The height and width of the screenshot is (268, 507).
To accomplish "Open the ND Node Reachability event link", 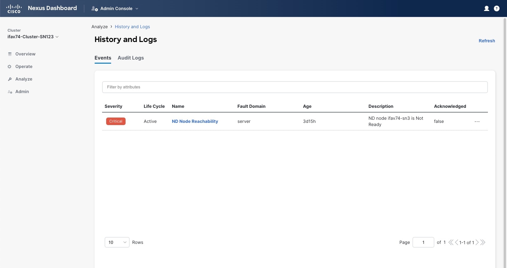I will tap(195, 121).
